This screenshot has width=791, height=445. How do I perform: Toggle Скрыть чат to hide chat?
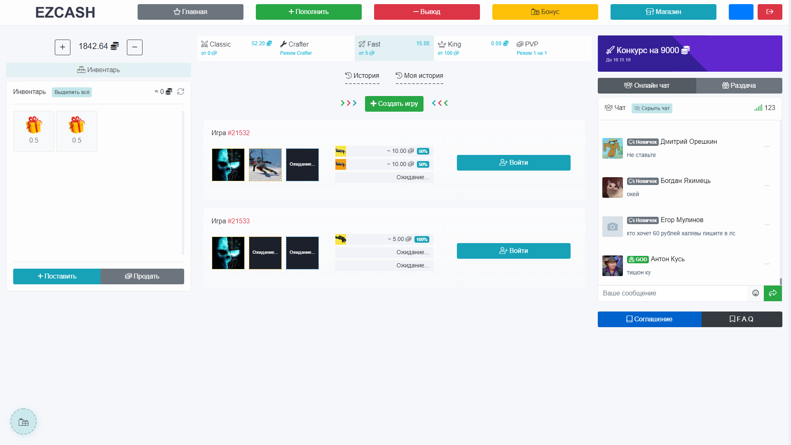pos(652,108)
